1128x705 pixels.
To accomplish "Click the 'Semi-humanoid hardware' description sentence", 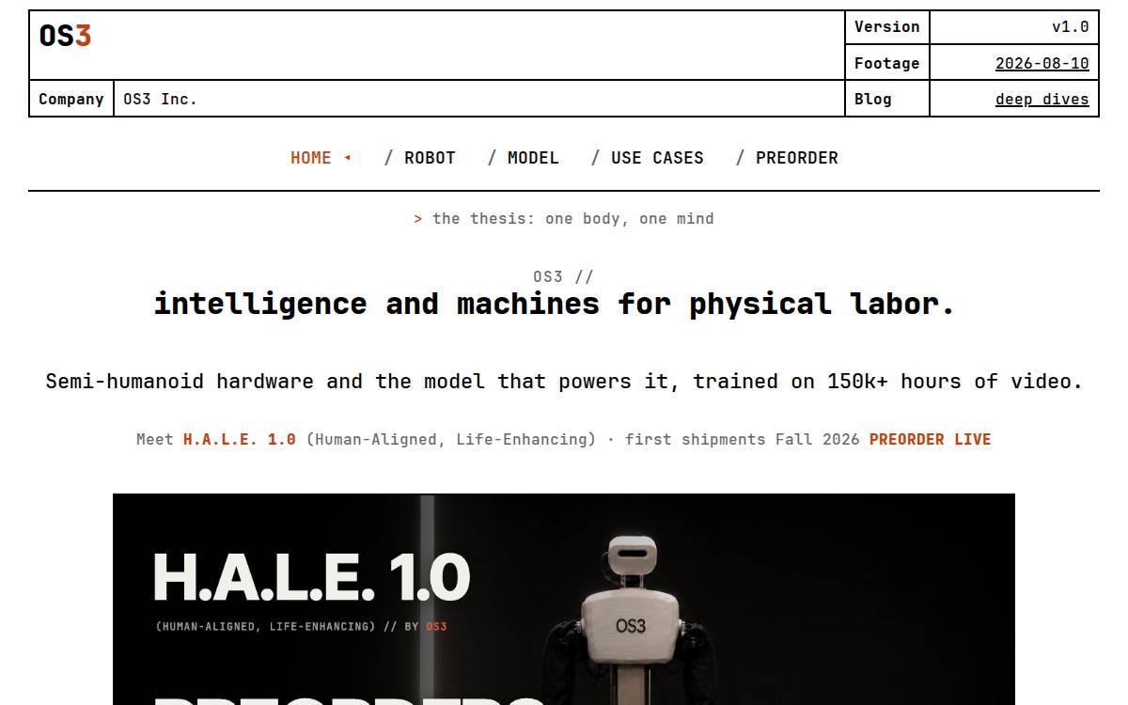I will [x=564, y=382].
